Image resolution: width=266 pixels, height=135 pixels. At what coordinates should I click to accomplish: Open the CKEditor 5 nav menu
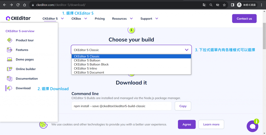[x=50, y=19]
